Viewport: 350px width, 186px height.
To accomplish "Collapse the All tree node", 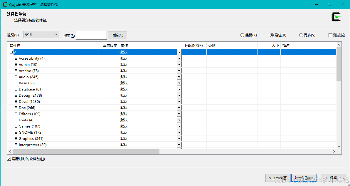I will tap(11, 52).
